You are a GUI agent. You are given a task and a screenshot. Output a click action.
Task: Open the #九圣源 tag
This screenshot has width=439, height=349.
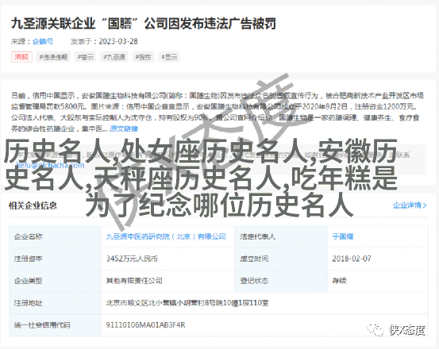(x=114, y=57)
